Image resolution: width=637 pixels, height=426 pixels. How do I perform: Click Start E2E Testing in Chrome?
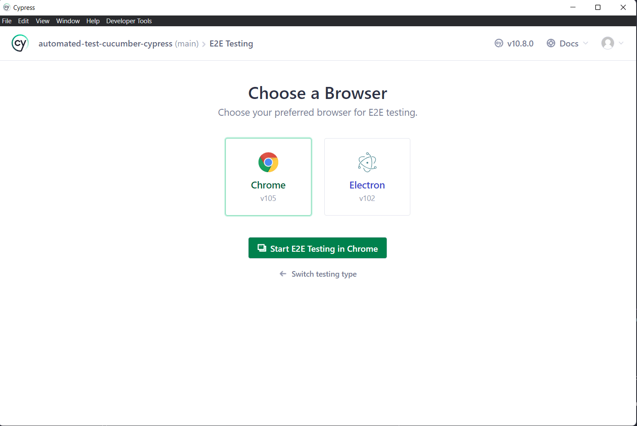click(x=317, y=248)
